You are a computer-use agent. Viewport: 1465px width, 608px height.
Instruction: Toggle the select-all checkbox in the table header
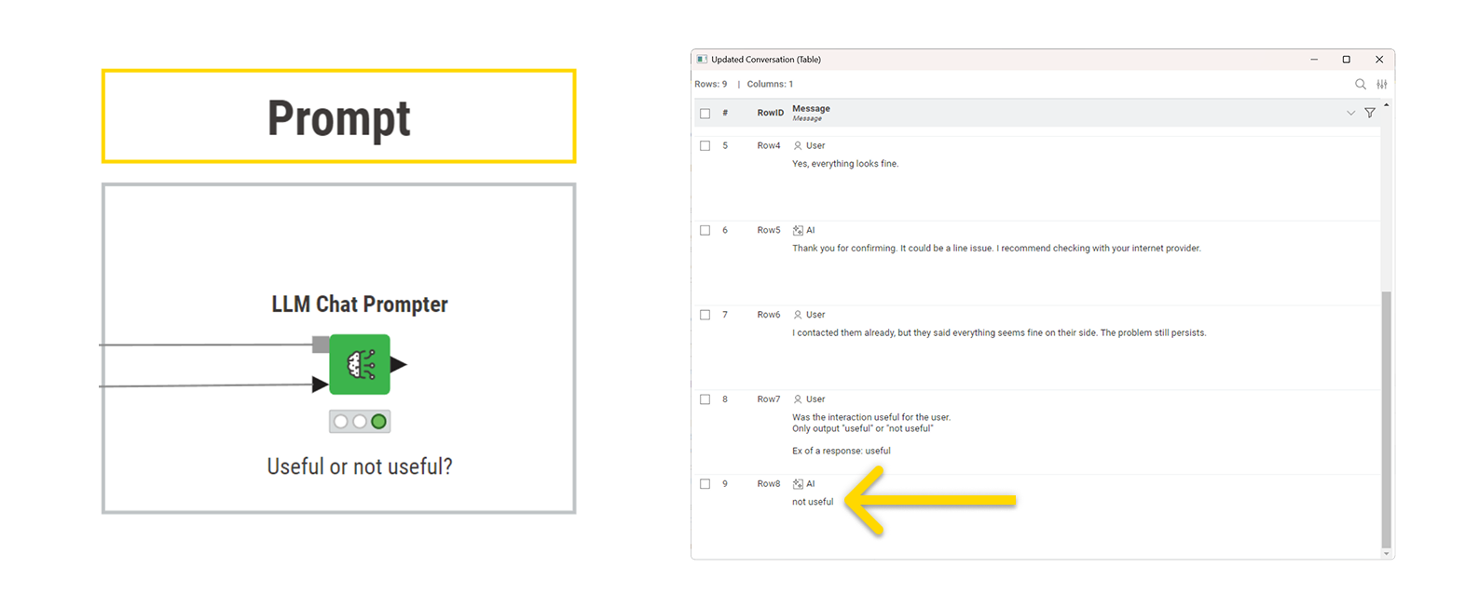tap(705, 114)
